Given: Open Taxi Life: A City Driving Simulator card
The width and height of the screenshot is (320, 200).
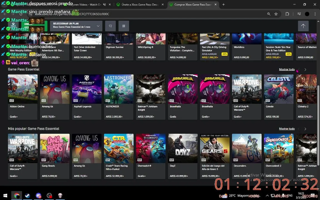Looking at the screenshot, I should pos(215,47).
